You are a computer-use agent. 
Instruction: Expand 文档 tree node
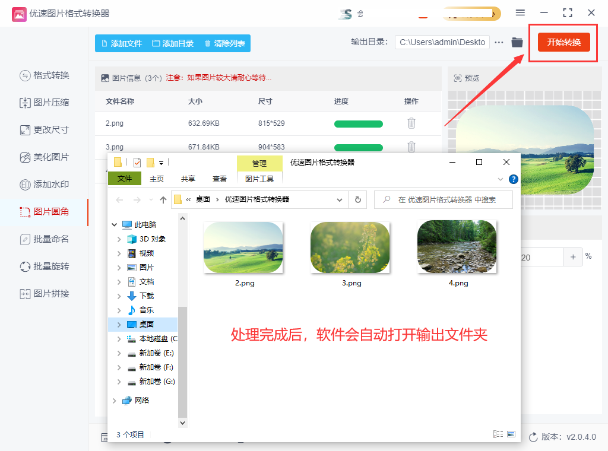pos(119,282)
